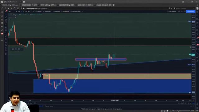This screenshot has width=199, height=112.
Task: Open the go-to-date calendar icon
Action: [35, 103]
